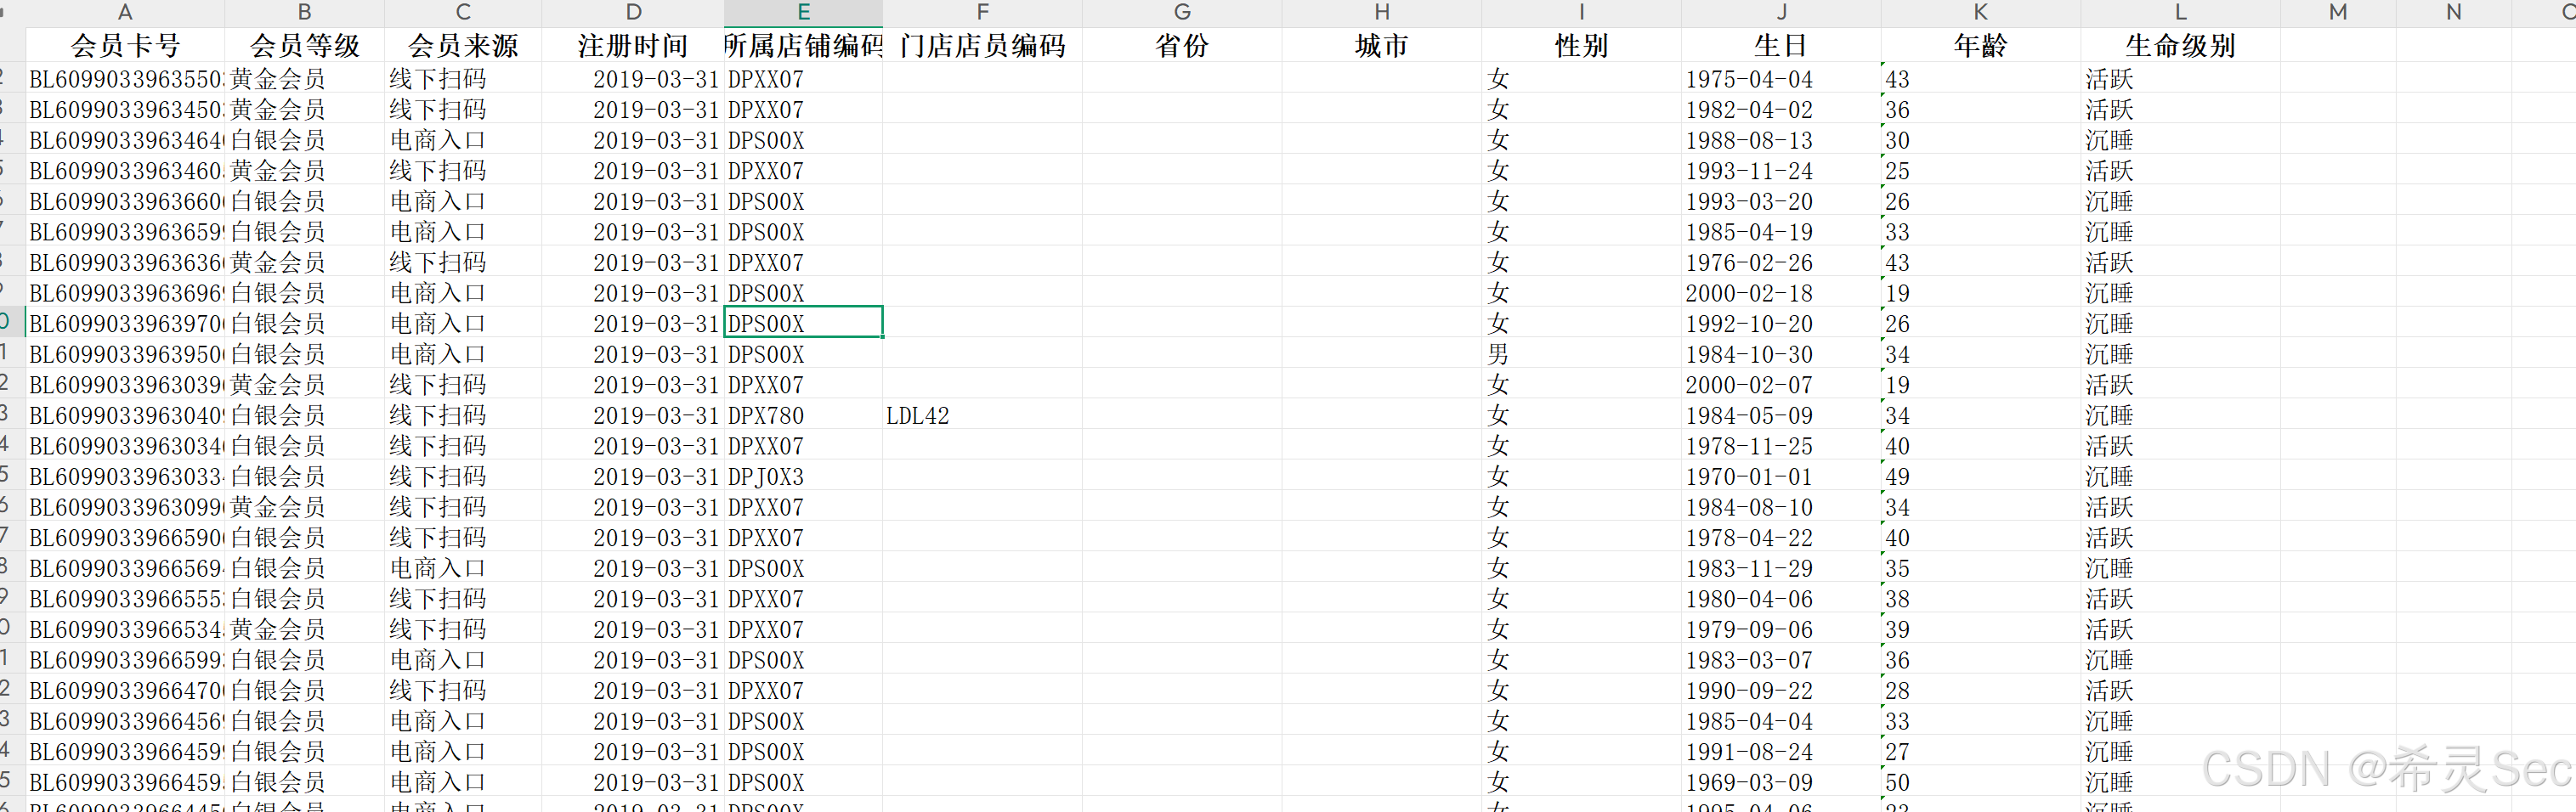Select birthday cell 2000-02-07
This screenshot has width=2576, height=812.
pos(1781,385)
